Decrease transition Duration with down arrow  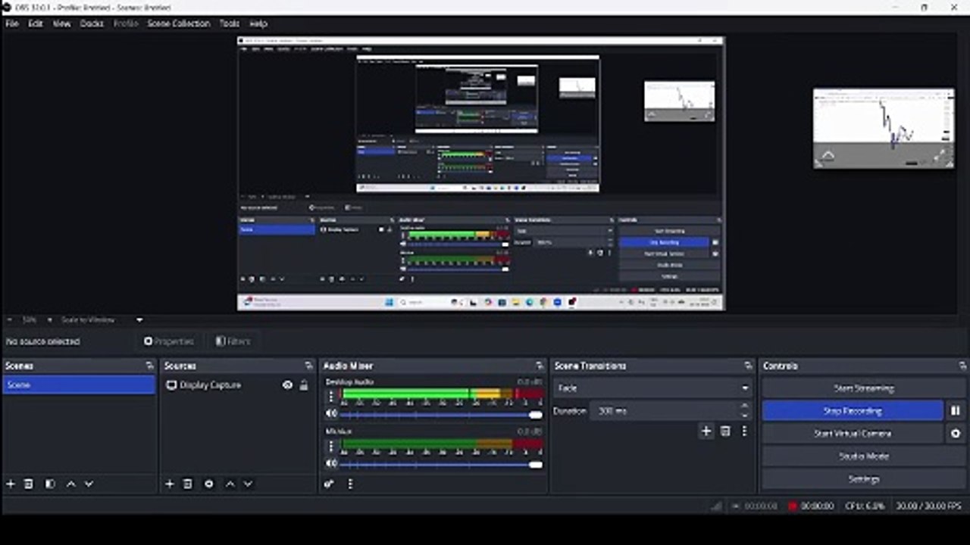point(744,415)
